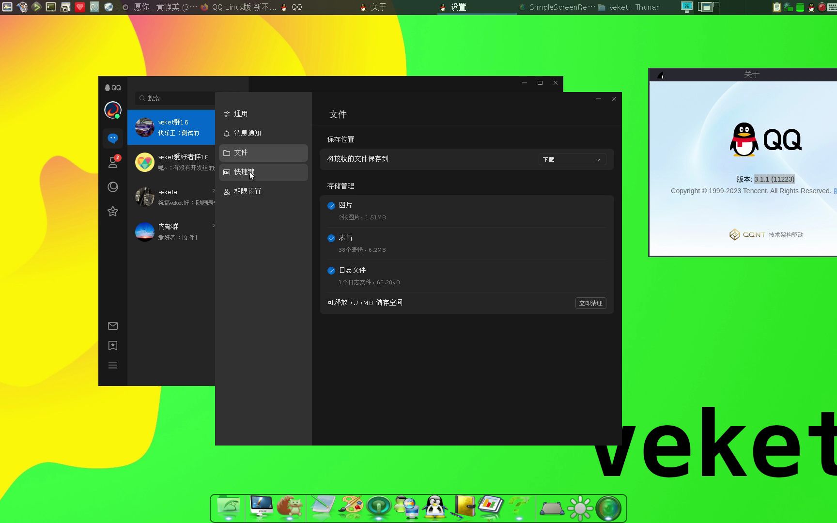The image size is (837, 523).
Task: Open the hamburger main menu in the QQ sidebar
Action: (x=113, y=365)
